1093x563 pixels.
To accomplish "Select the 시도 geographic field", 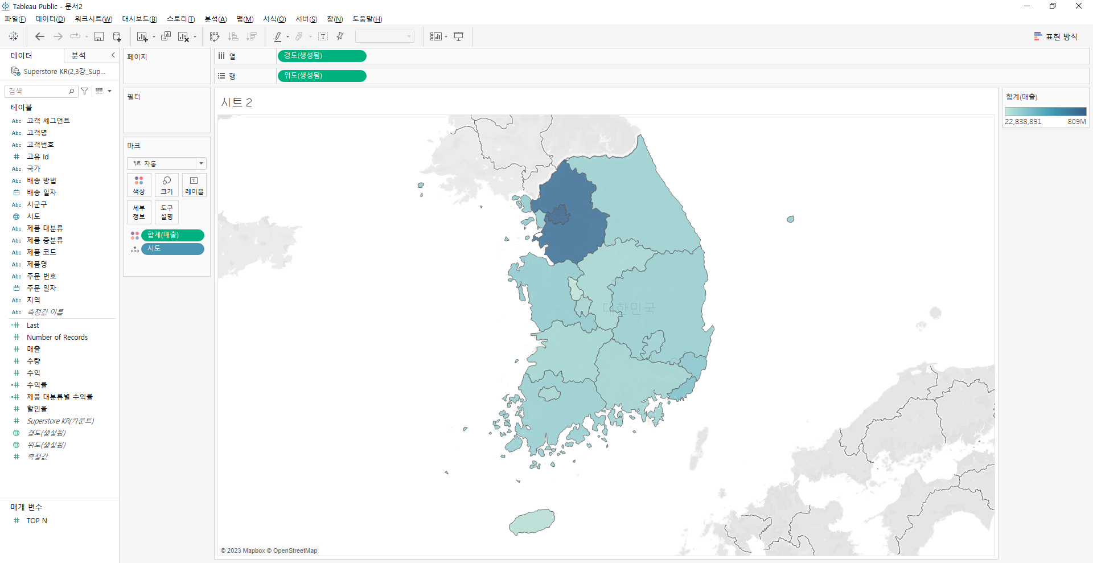I will pos(33,216).
